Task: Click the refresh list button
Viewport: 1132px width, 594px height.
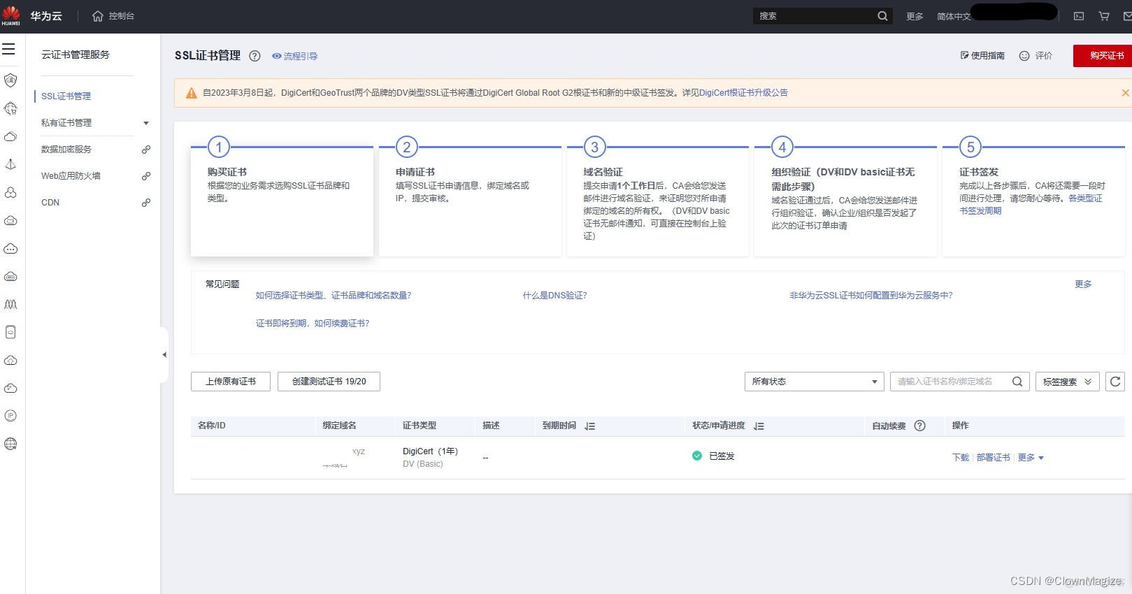Action: pyautogui.click(x=1115, y=382)
